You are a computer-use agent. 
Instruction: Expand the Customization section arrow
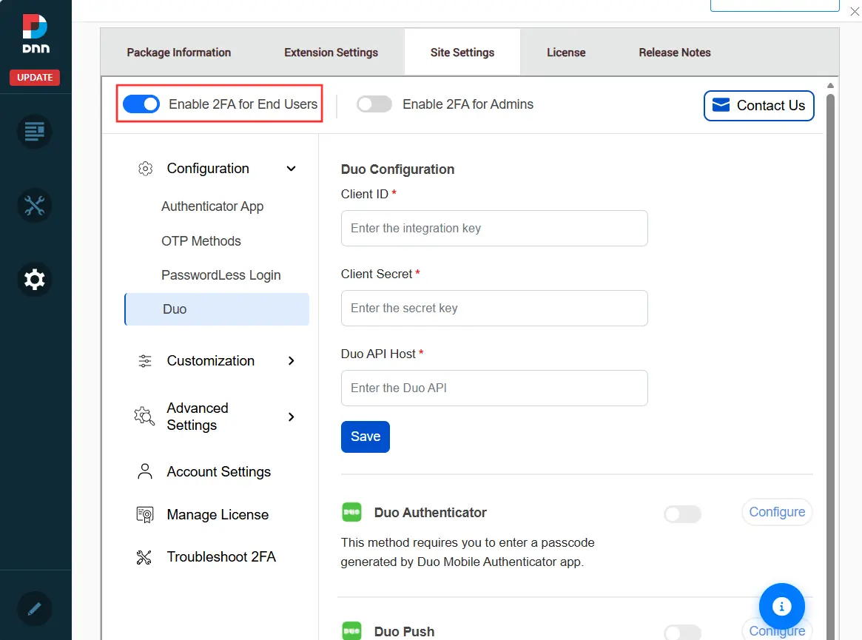coord(292,360)
